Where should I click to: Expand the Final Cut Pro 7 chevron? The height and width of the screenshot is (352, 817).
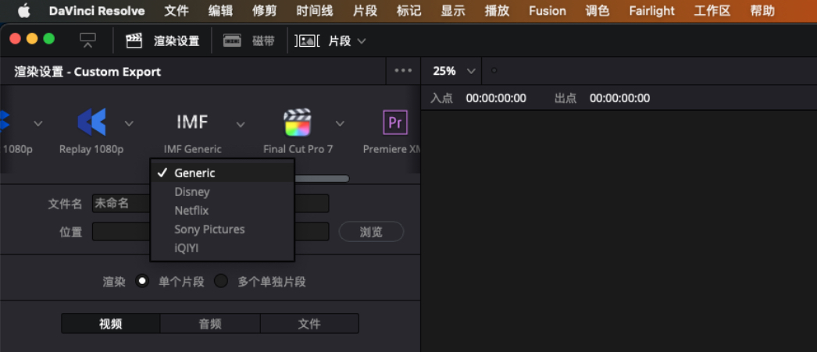(x=340, y=124)
